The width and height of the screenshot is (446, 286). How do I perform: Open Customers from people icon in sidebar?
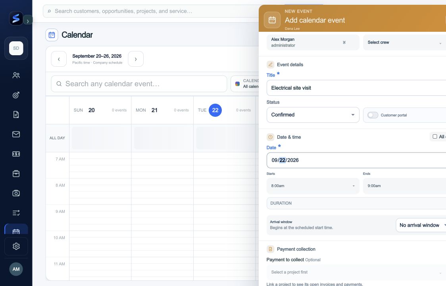point(16,75)
